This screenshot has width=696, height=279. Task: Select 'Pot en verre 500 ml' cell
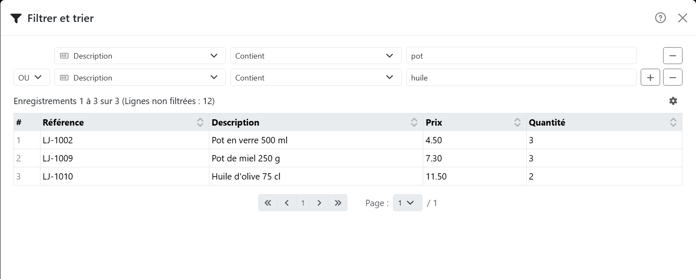click(316, 140)
